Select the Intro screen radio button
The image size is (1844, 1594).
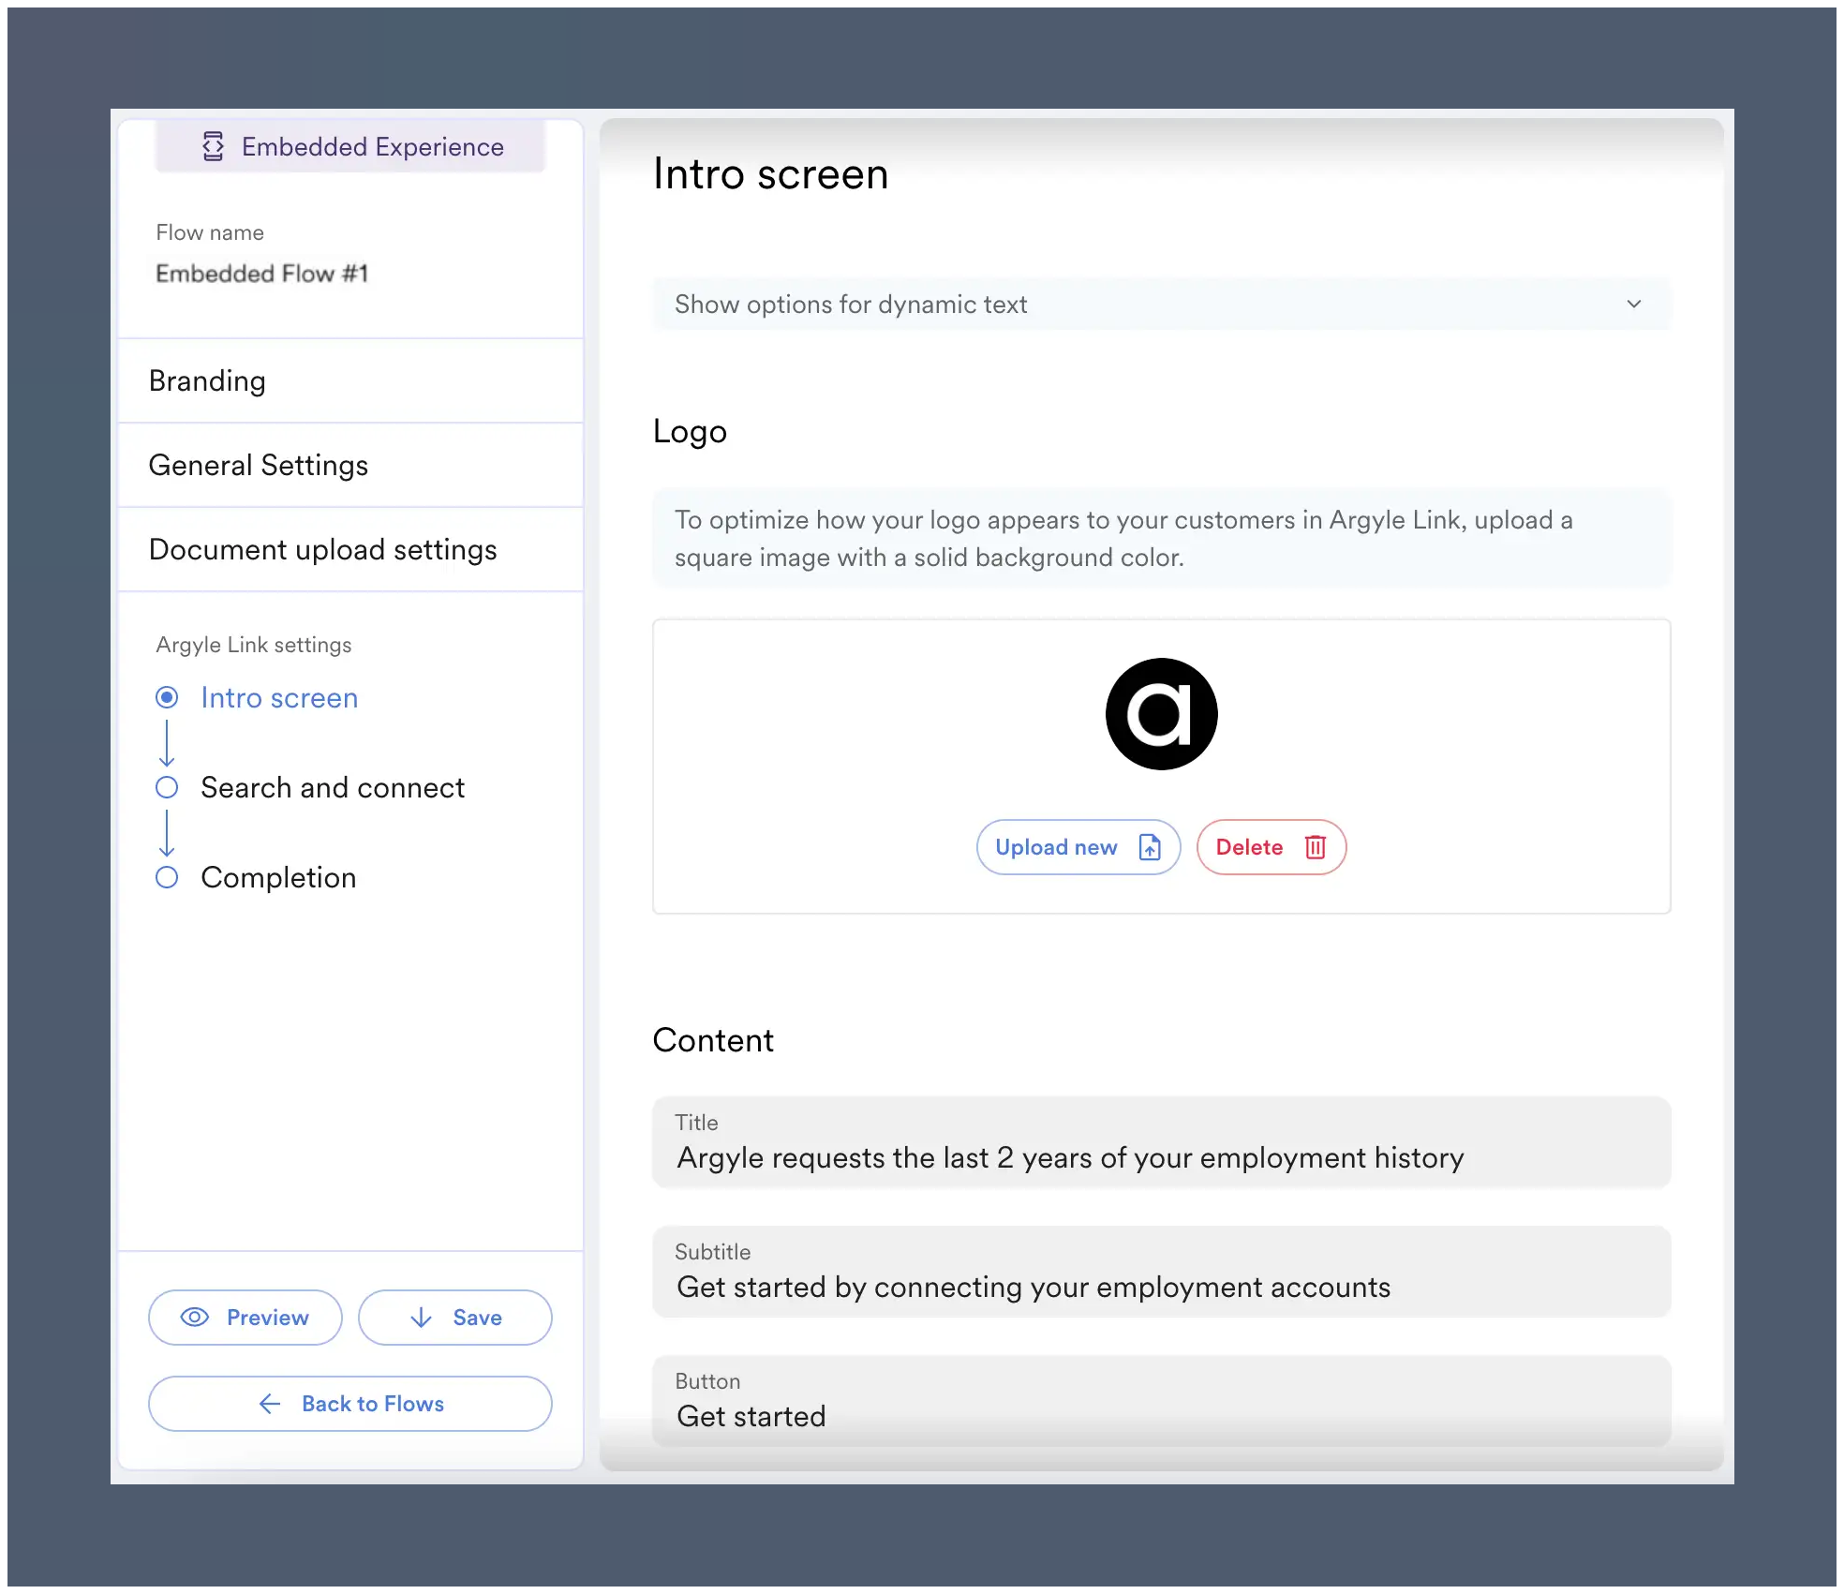[167, 697]
